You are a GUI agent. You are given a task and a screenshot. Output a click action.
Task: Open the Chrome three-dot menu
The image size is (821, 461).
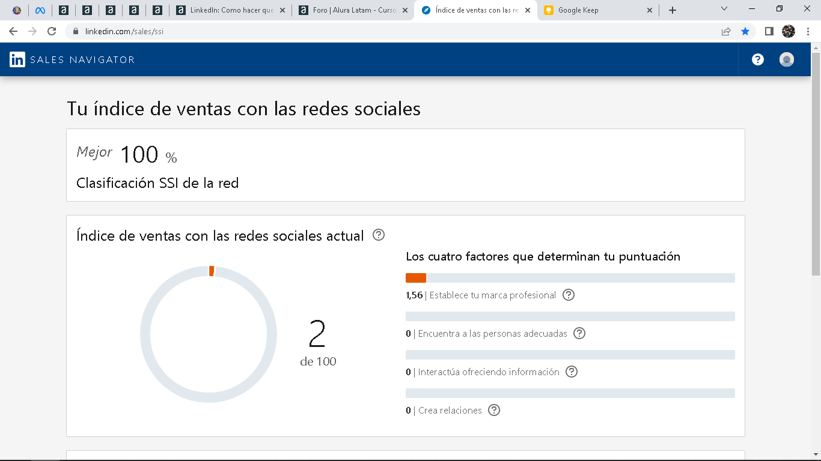808,31
